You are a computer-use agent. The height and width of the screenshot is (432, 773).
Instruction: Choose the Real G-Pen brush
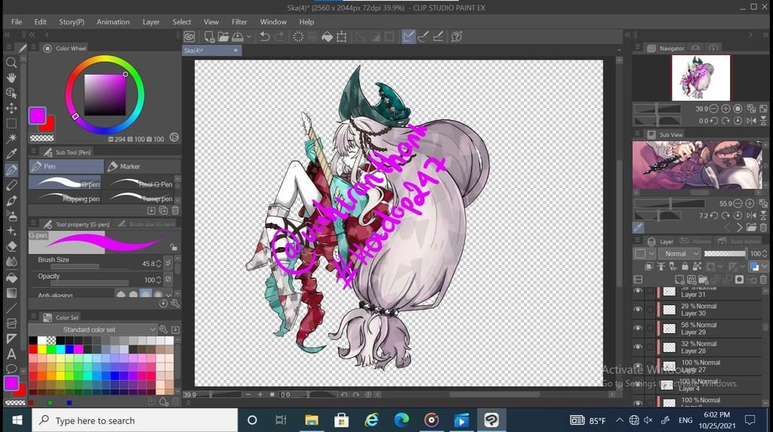tap(141, 183)
